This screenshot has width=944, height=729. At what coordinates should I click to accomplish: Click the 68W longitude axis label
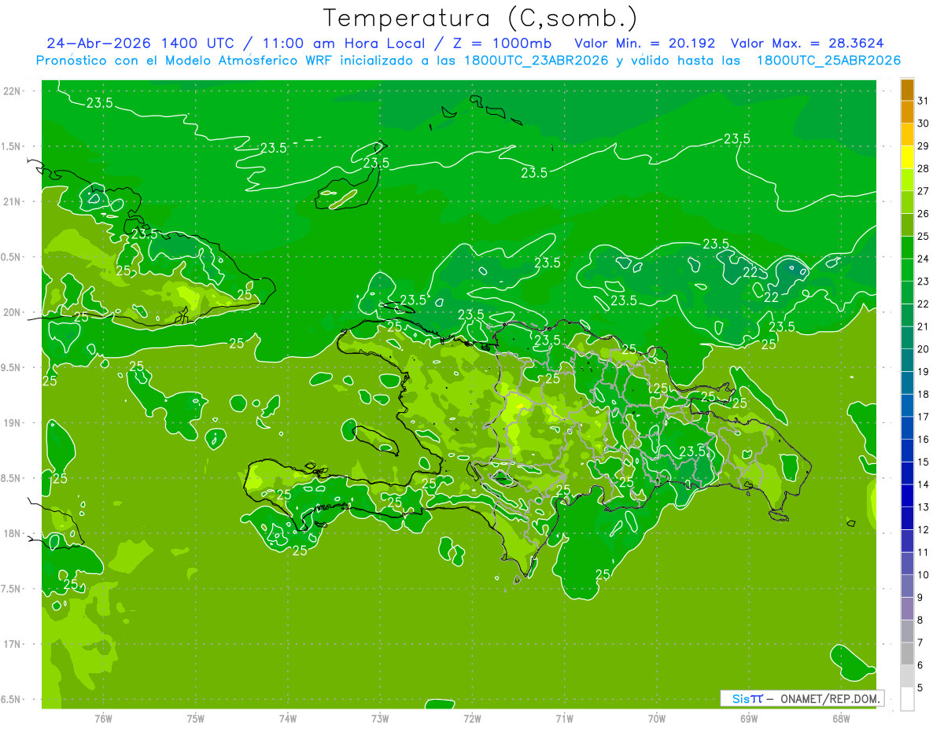(x=840, y=719)
